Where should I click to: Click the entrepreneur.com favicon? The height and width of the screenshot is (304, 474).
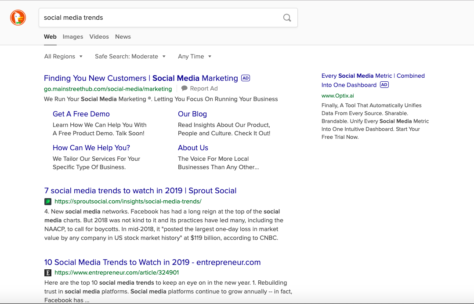pyautogui.click(x=47, y=272)
